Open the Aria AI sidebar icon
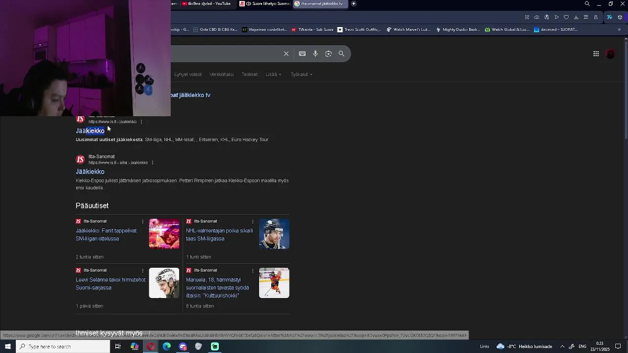This screenshot has width=628, height=353. [x=610, y=17]
